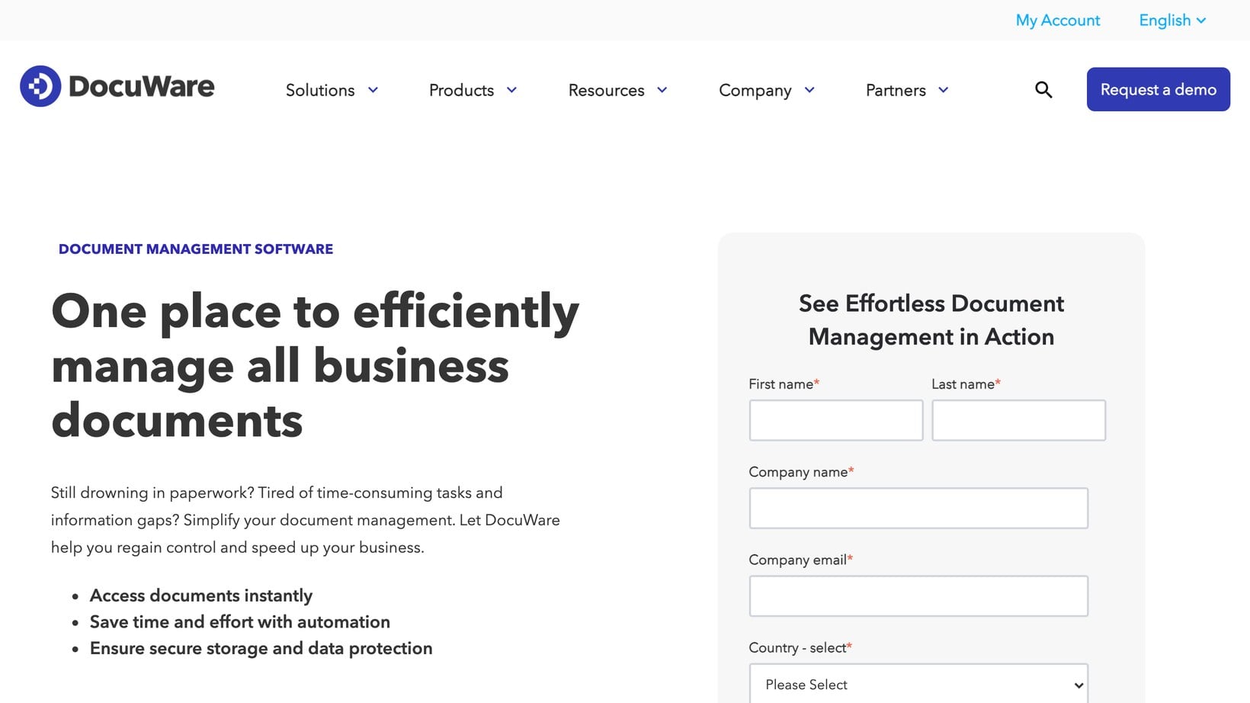Focus the Company name input field
This screenshot has width=1250, height=703.
(x=918, y=508)
